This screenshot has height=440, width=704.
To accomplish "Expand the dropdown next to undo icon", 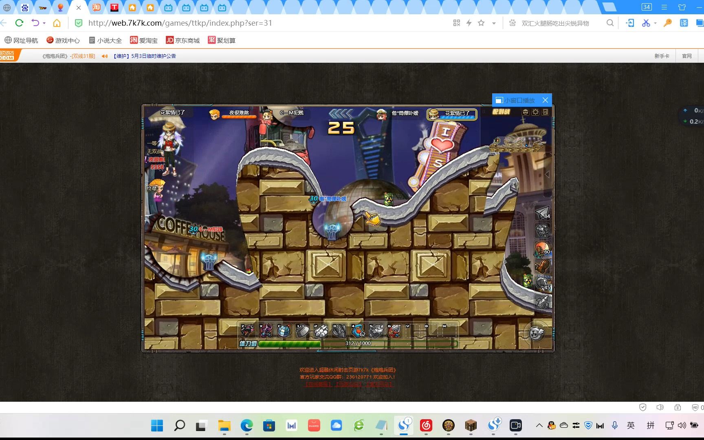I will click(44, 23).
